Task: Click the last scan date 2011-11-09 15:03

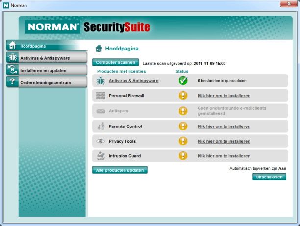Action: click(x=209, y=63)
